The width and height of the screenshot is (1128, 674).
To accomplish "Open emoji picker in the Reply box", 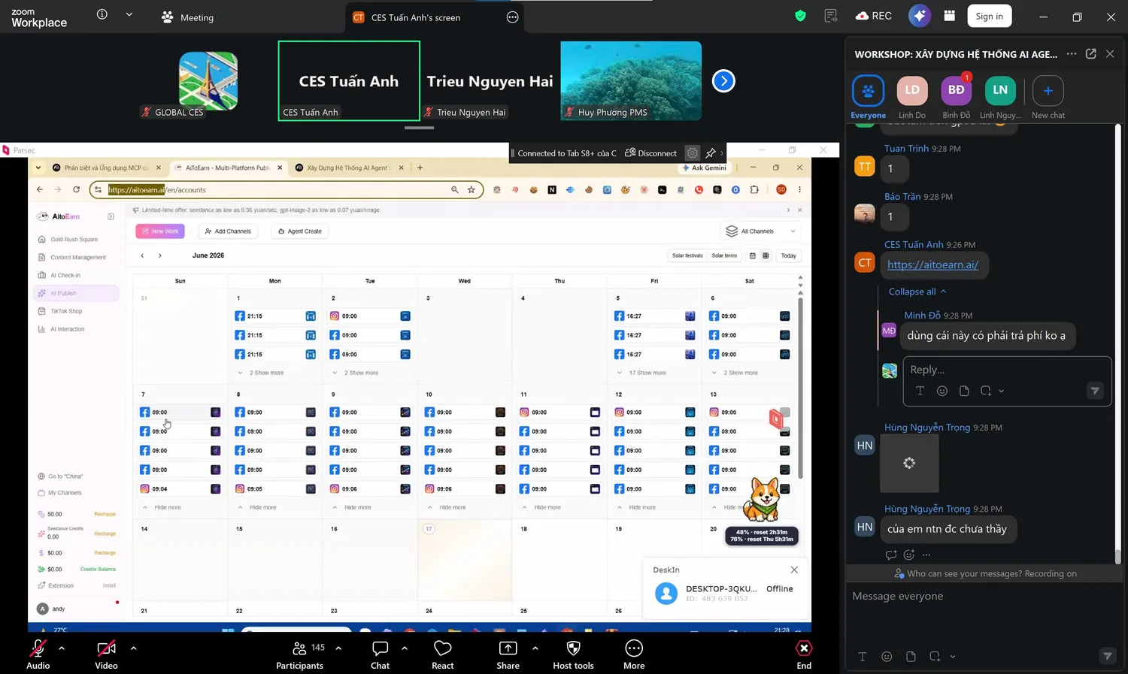I will (x=942, y=391).
